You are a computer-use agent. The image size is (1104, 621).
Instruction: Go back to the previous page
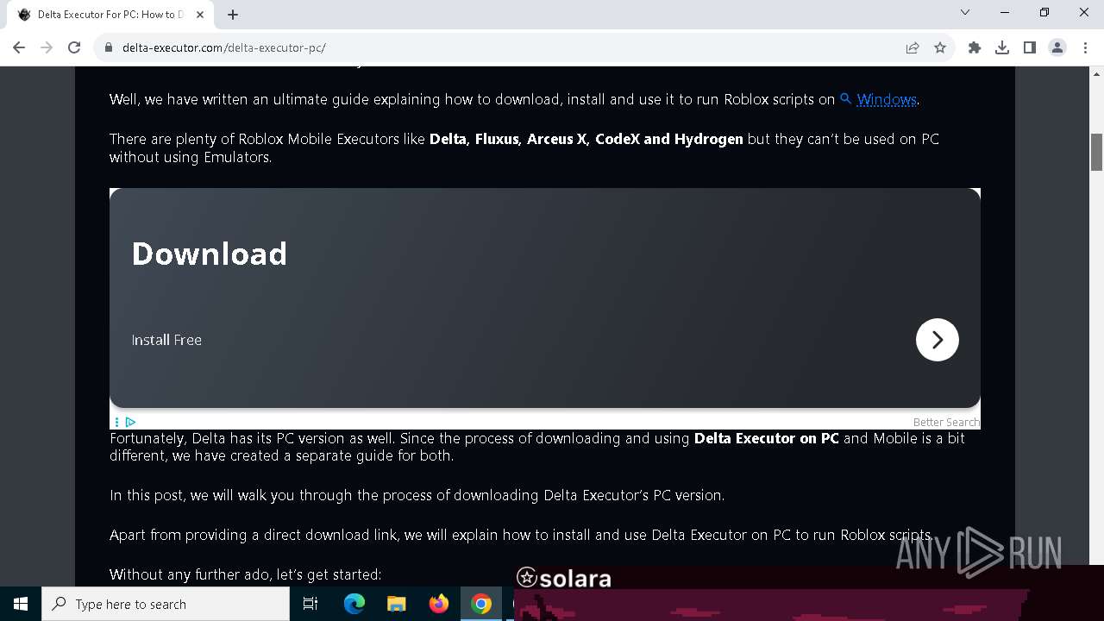19,47
